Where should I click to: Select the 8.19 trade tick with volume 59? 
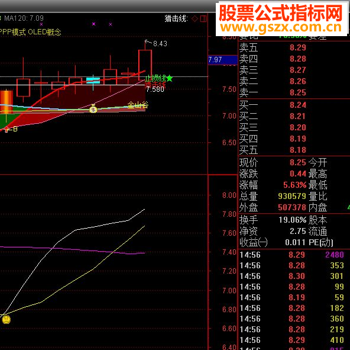coord(294,297)
